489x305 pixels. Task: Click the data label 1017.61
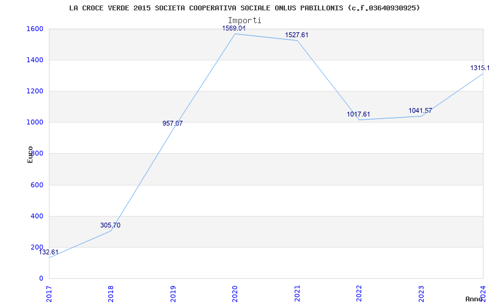pyautogui.click(x=358, y=114)
